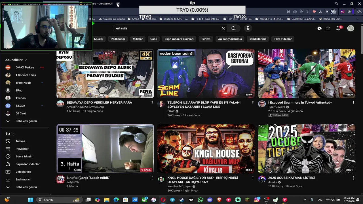
Task: Select Ən son yüklənmiş filter chip
Action: 230,39
